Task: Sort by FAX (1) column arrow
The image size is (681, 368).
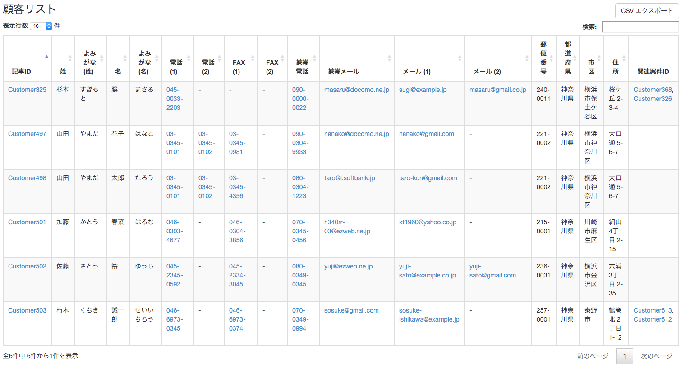Action: (253, 58)
